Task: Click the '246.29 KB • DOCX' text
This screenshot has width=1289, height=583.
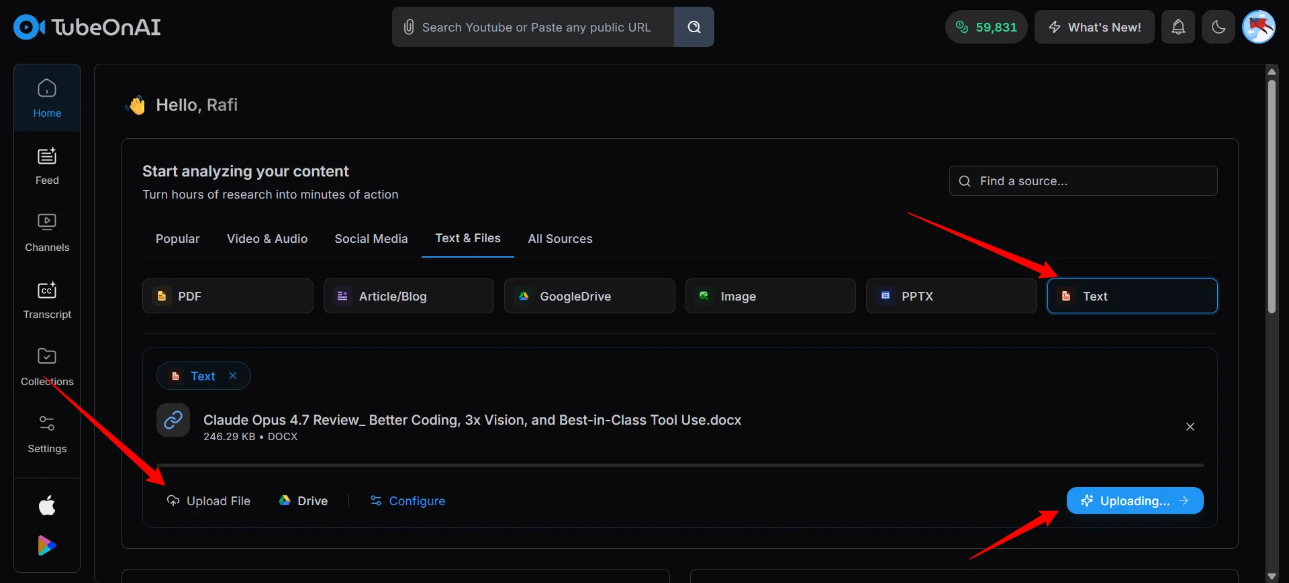Action: click(x=250, y=437)
